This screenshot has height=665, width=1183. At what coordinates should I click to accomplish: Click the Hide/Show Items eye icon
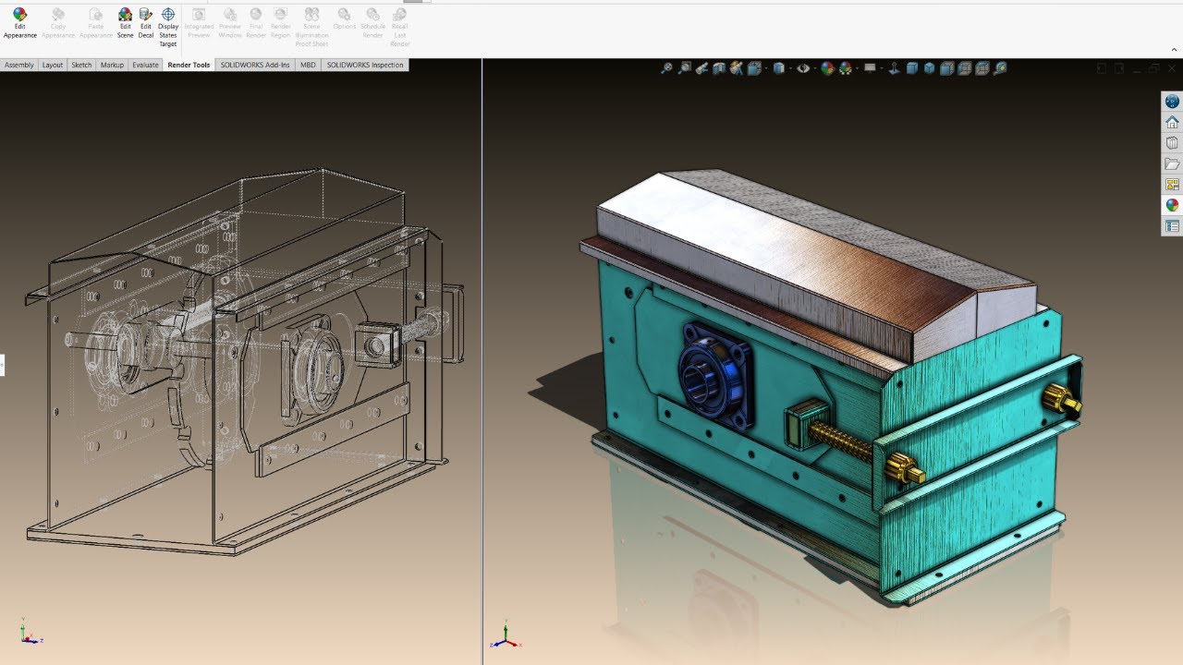click(803, 68)
